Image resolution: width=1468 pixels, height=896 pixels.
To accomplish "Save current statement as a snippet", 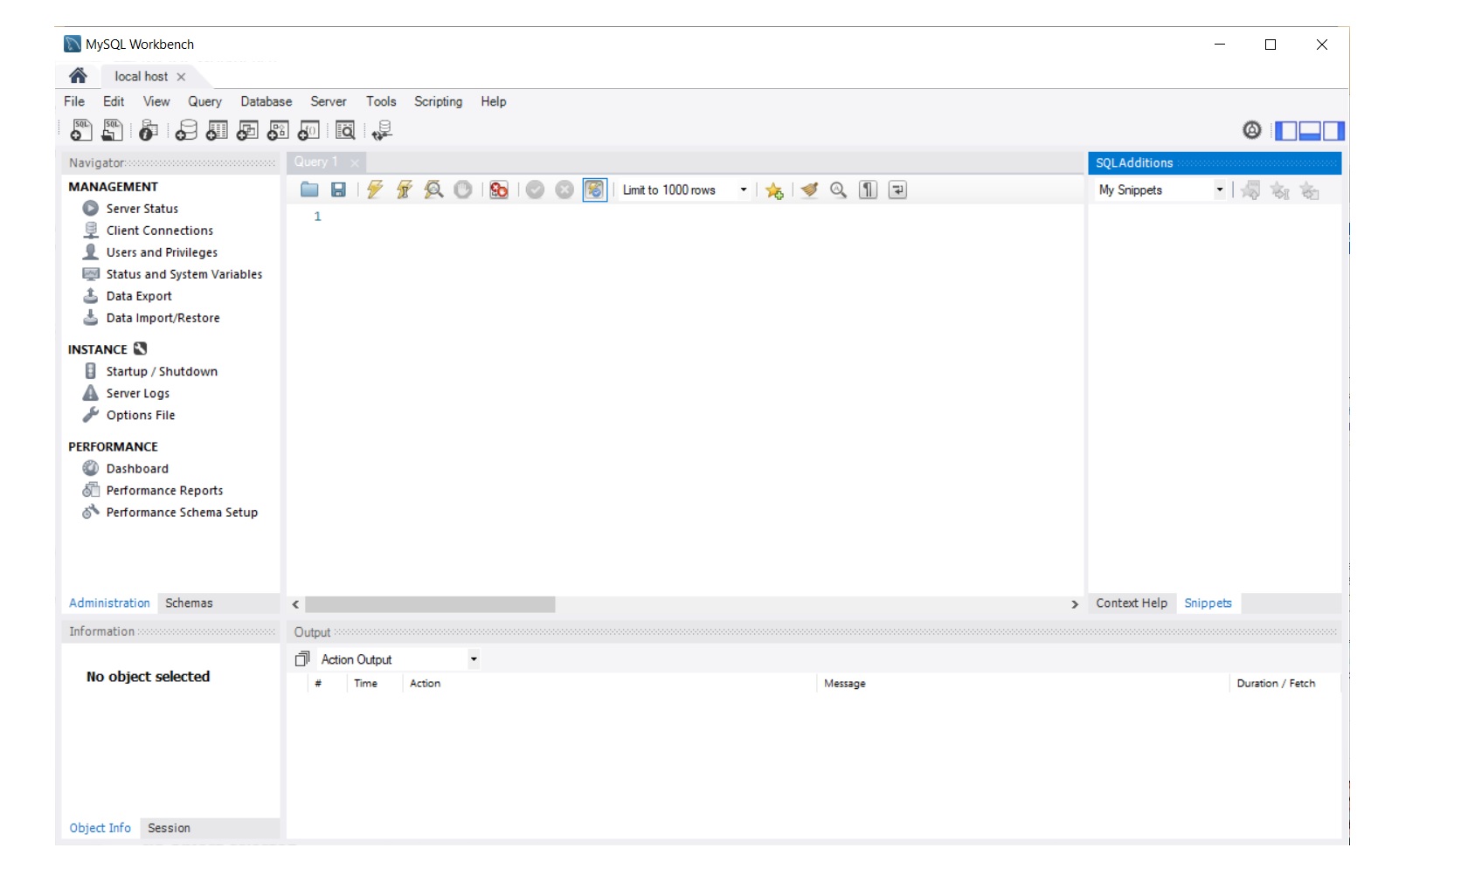I will pyautogui.click(x=774, y=190).
